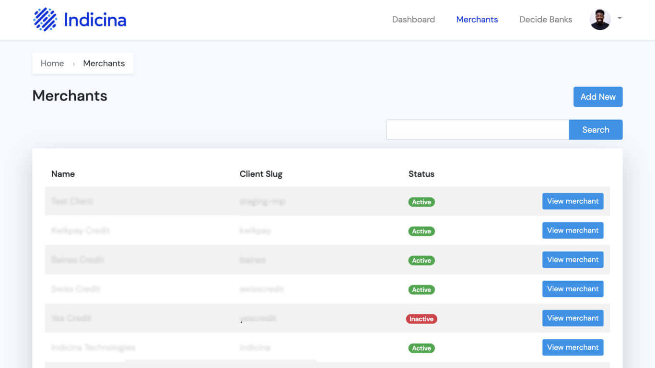The width and height of the screenshot is (655, 368).
Task: View merchant in the sixth row
Action: click(573, 347)
